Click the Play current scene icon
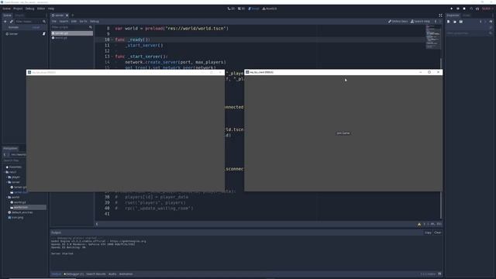 point(471,9)
